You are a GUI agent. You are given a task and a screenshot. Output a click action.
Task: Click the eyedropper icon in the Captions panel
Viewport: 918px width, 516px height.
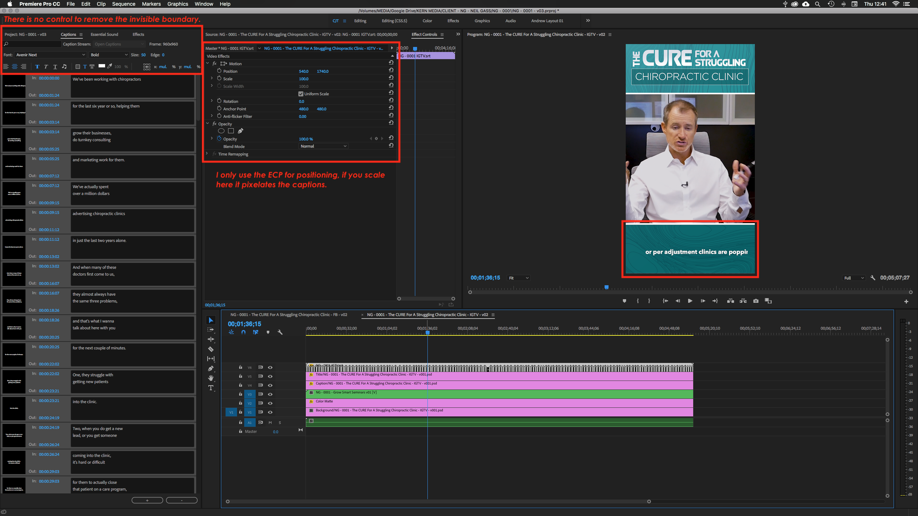pos(110,66)
